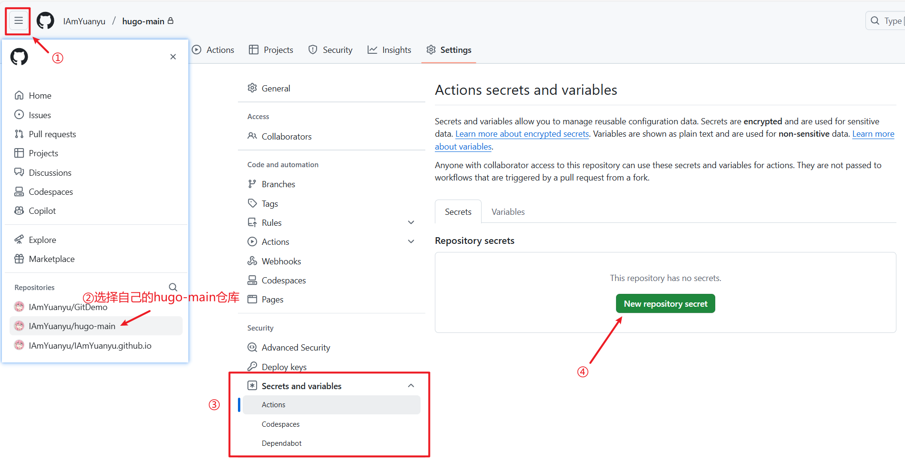Open Pull requests from side menu
The width and height of the screenshot is (905, 462).
tap(52, 134)
